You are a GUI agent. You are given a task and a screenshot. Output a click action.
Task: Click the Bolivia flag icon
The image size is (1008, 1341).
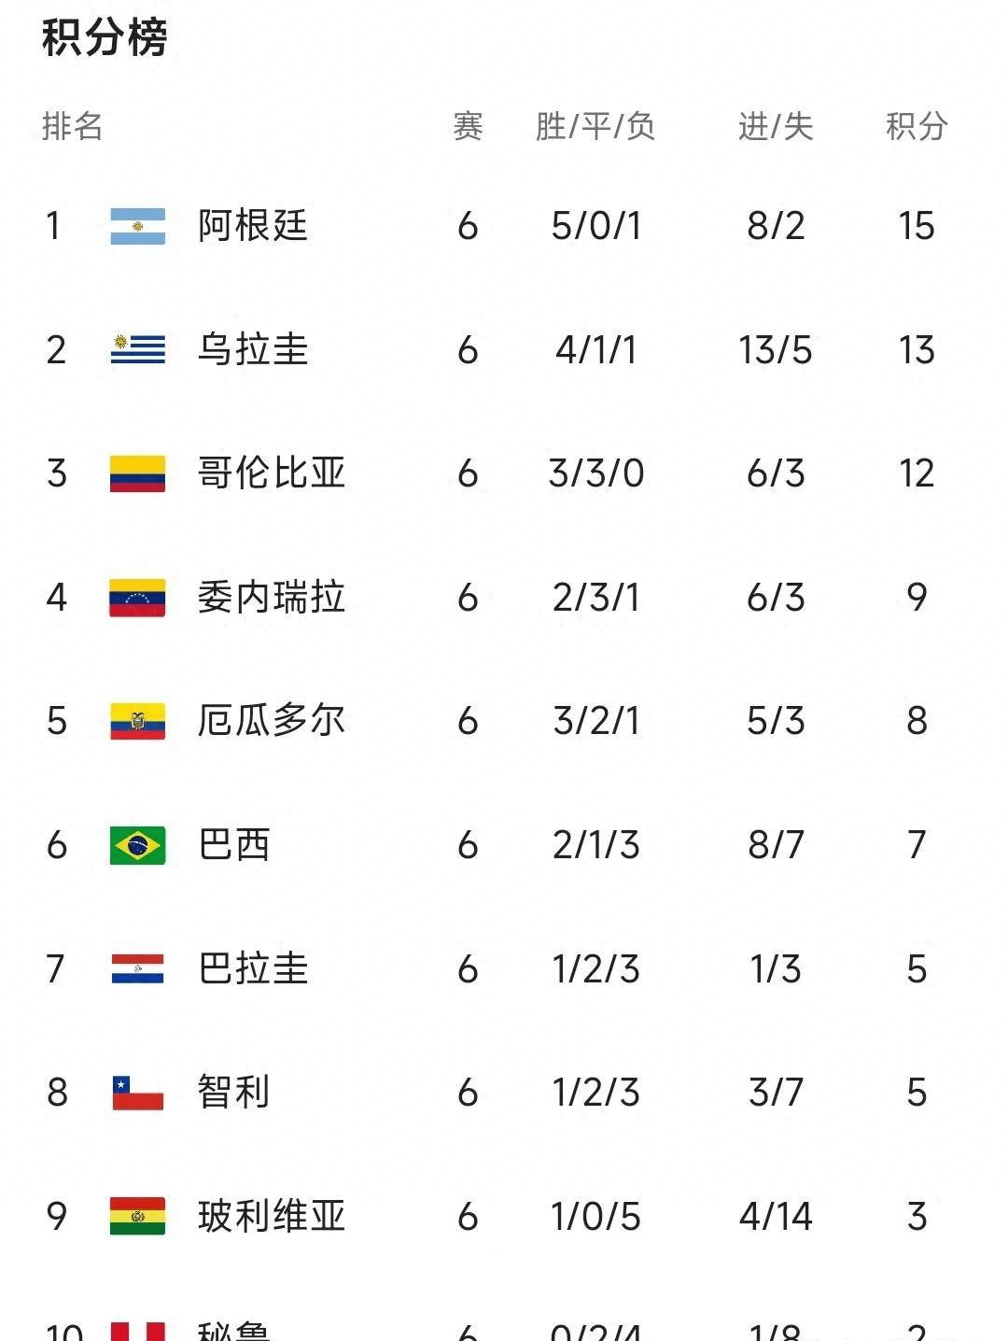pyautogui.click(x=137, y=1216)
